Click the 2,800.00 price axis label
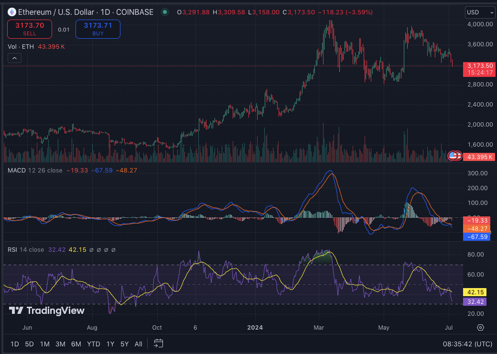 coord(480,84)
